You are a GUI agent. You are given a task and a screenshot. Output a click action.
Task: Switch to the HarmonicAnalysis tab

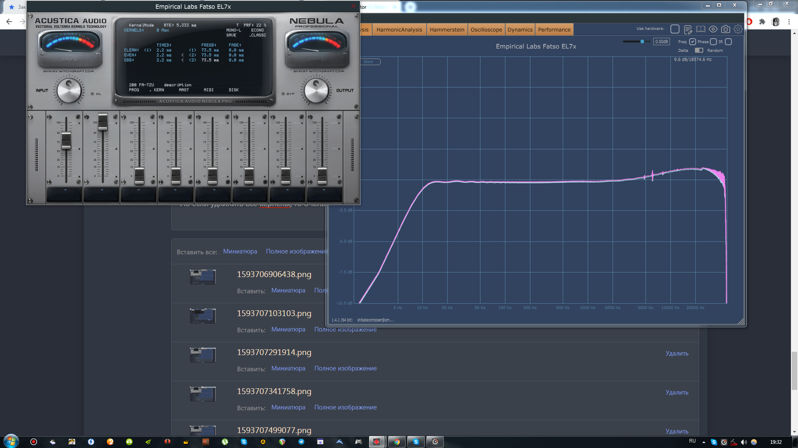[x=399, y=29]
